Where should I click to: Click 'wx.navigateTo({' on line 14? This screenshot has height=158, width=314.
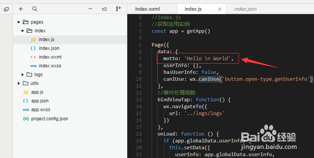(x=185, y=106)
